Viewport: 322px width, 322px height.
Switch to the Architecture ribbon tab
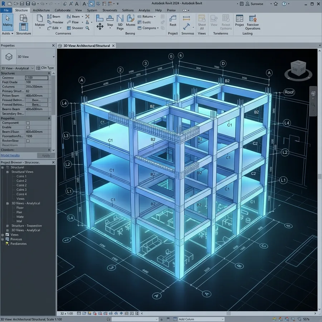tap(41, 10)
